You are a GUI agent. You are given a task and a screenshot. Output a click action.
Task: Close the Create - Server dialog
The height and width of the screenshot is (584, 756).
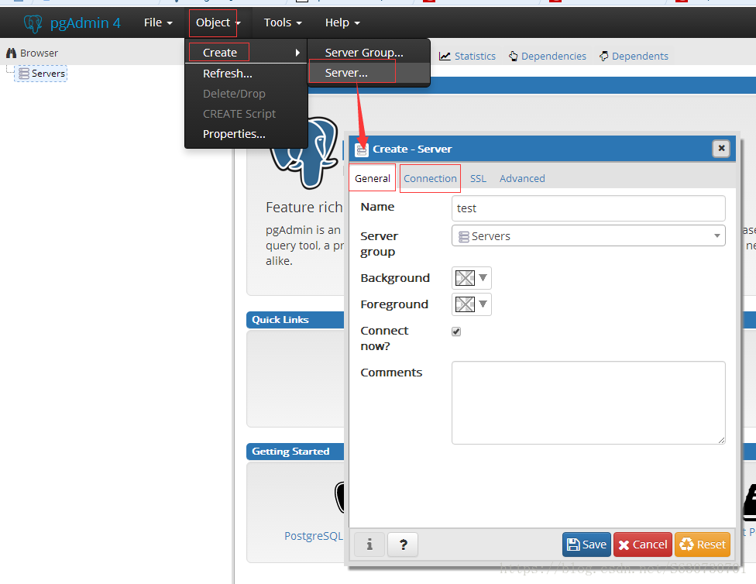point(721,148)
